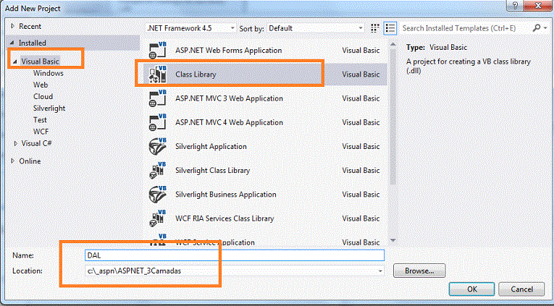
Task: Click the scroll up arrow of template list
Action: (393, 44)
